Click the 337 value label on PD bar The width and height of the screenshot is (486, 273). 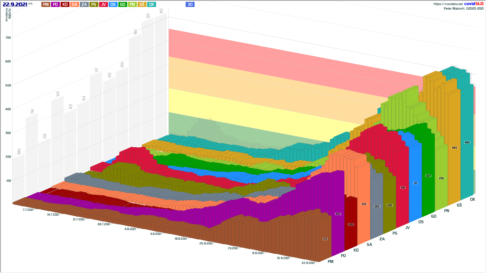tap(338, 214)
